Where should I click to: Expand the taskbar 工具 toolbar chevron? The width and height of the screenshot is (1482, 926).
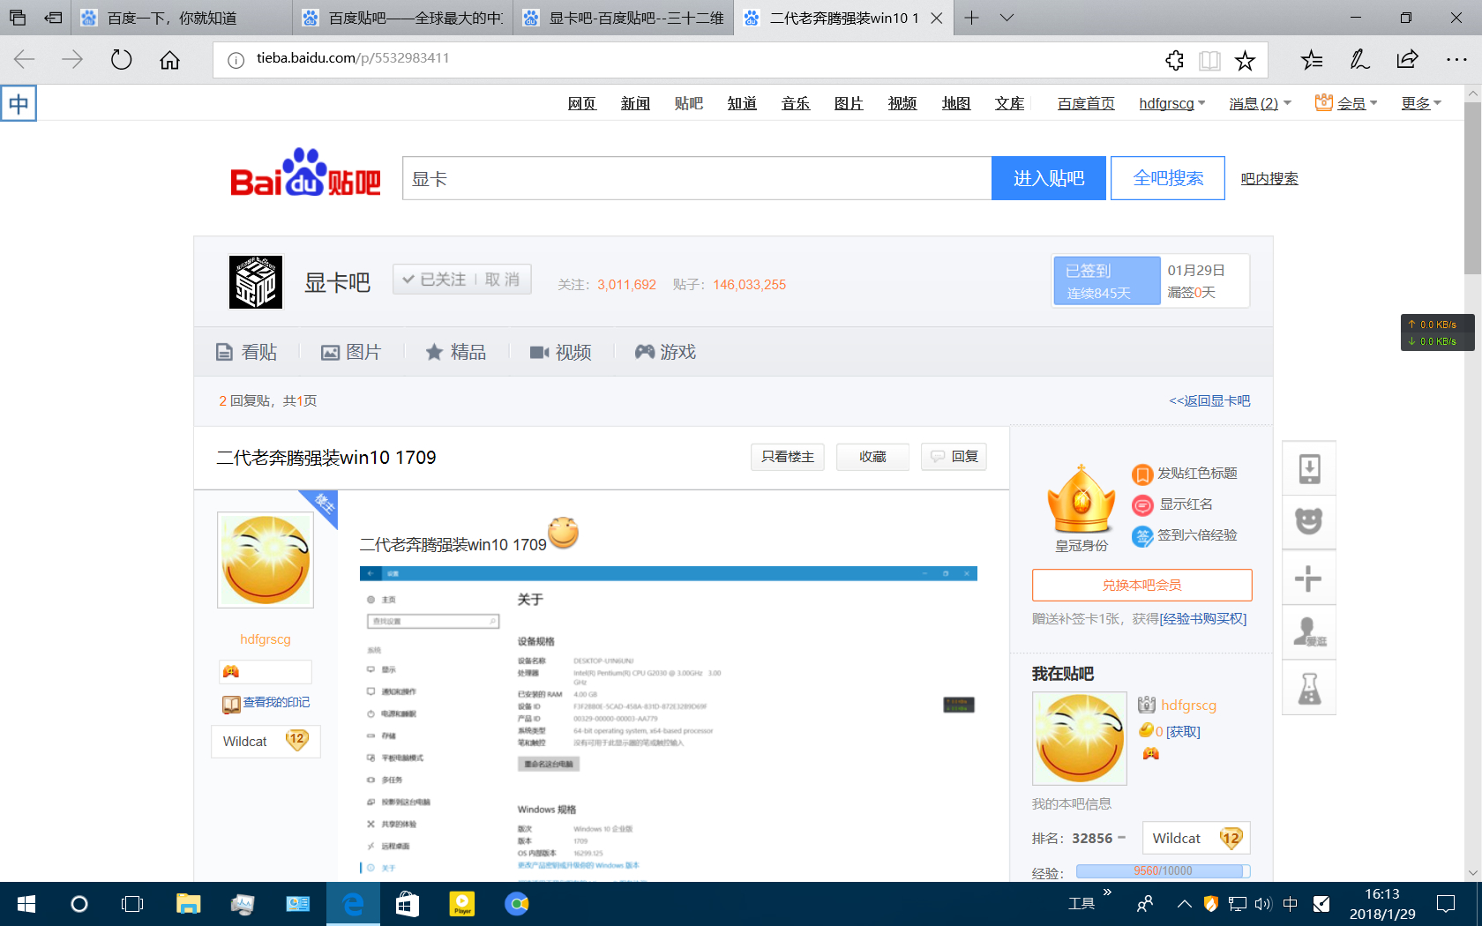point(1107,892)
